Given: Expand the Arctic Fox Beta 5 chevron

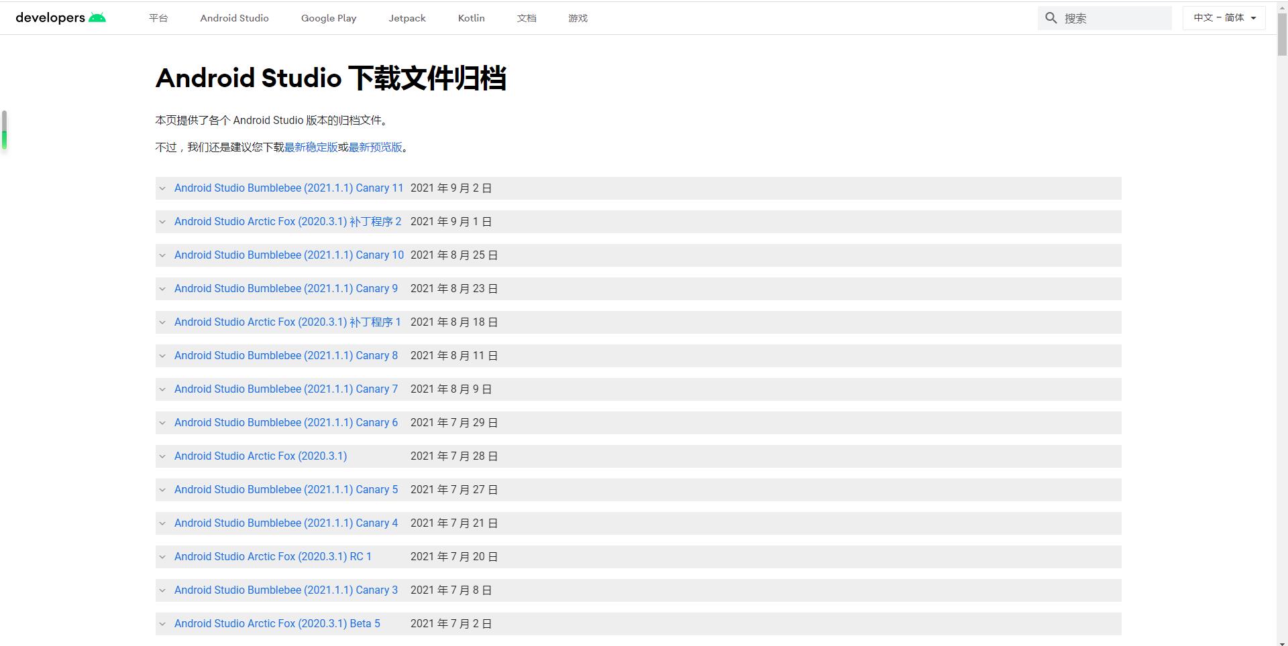Looking at the screenshot, I should tap(162, 624).
